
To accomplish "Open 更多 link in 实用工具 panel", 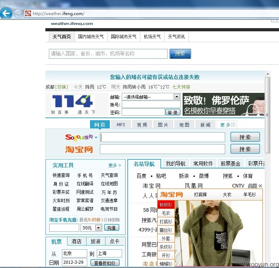I will click(115, 165).
